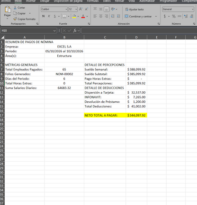Toggle Subrayado underline S
This screenshot has height=205, width=197.
(55, 16)
